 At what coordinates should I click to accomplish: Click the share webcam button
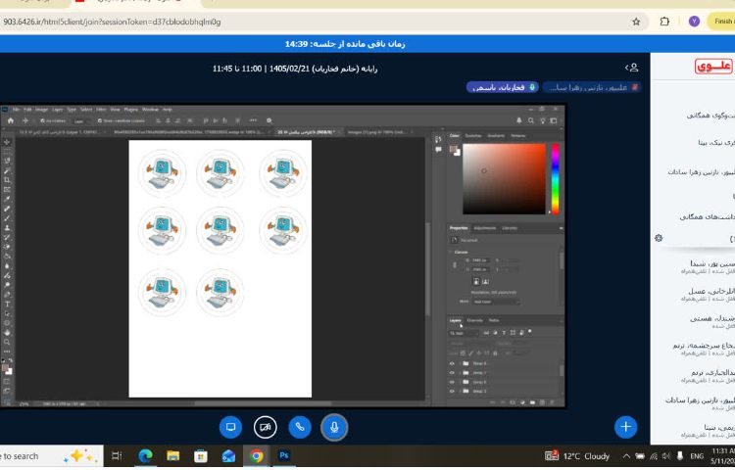(266, 427)
